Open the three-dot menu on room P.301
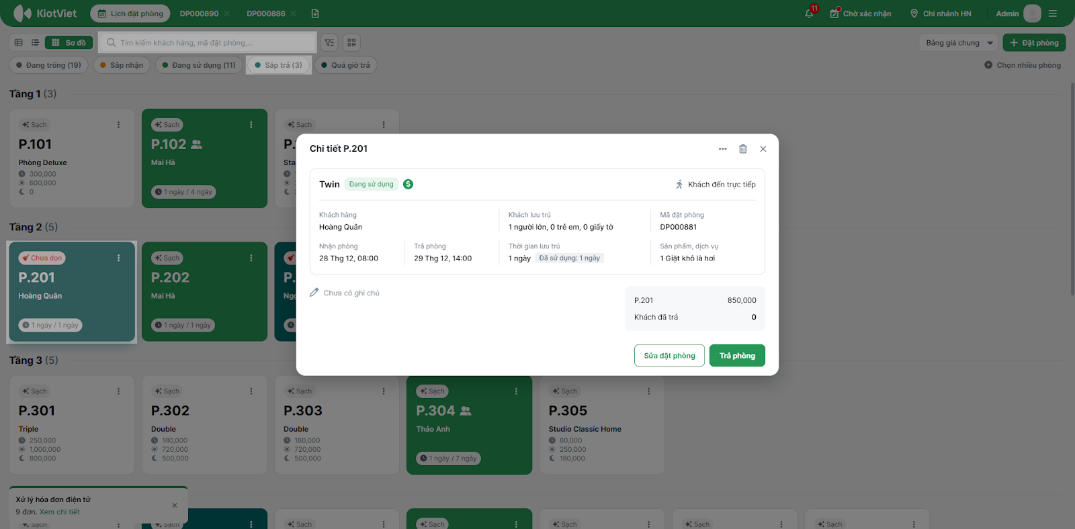This screenshot has height=529, width=1075. tap(118, 391)
